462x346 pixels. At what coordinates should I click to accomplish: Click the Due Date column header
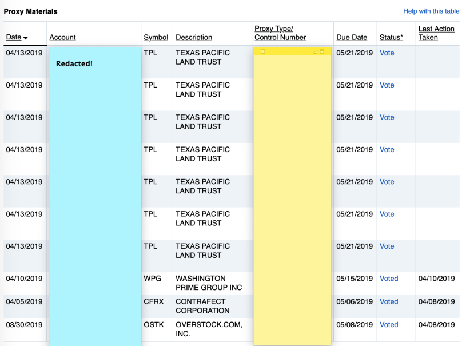coord(352,37)
